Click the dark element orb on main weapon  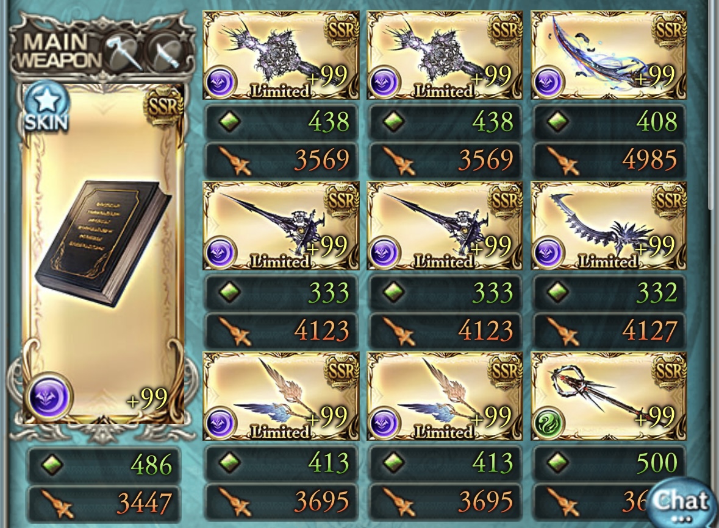(x=49, y=396)
